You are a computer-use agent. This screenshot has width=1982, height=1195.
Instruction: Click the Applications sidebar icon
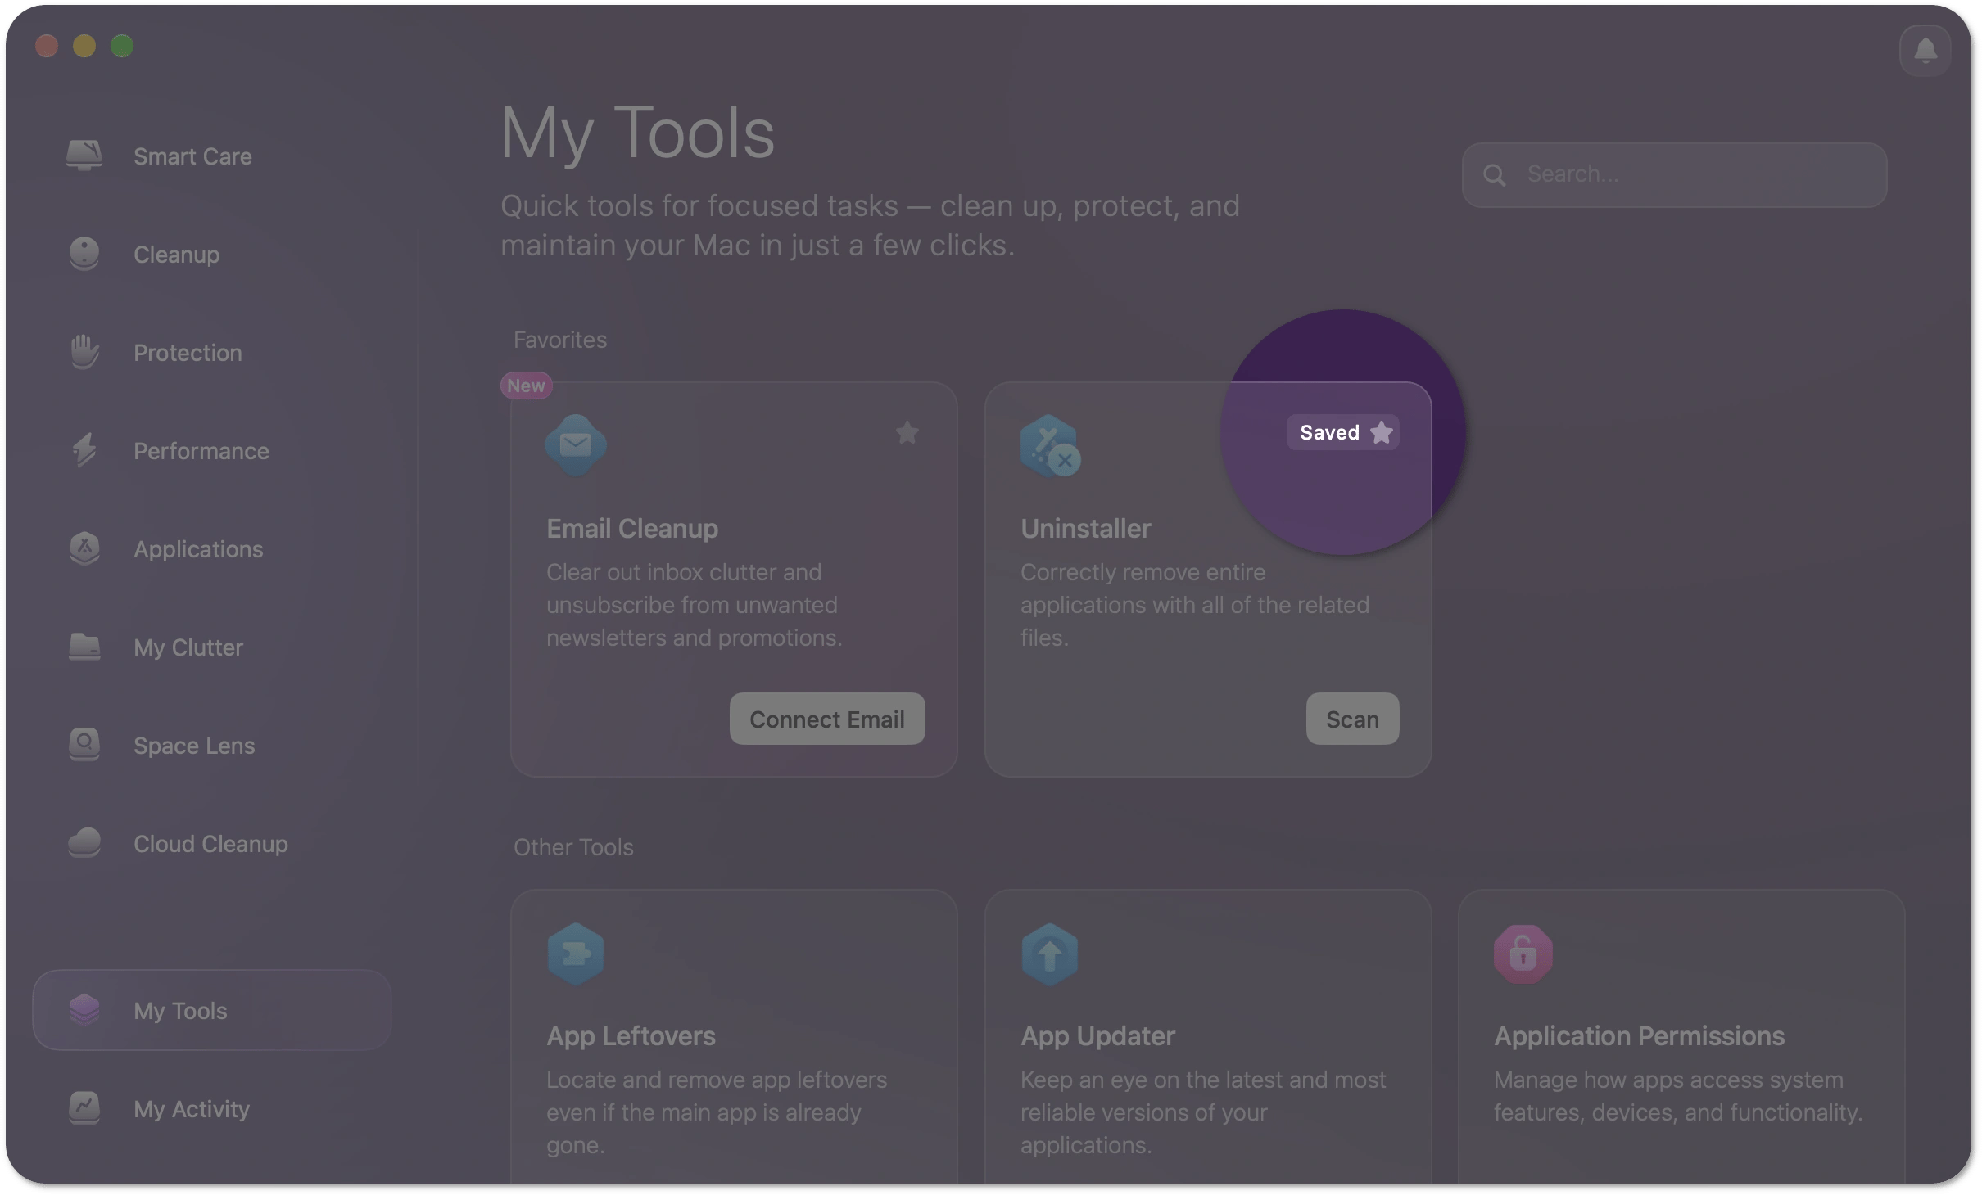point(84,548)
